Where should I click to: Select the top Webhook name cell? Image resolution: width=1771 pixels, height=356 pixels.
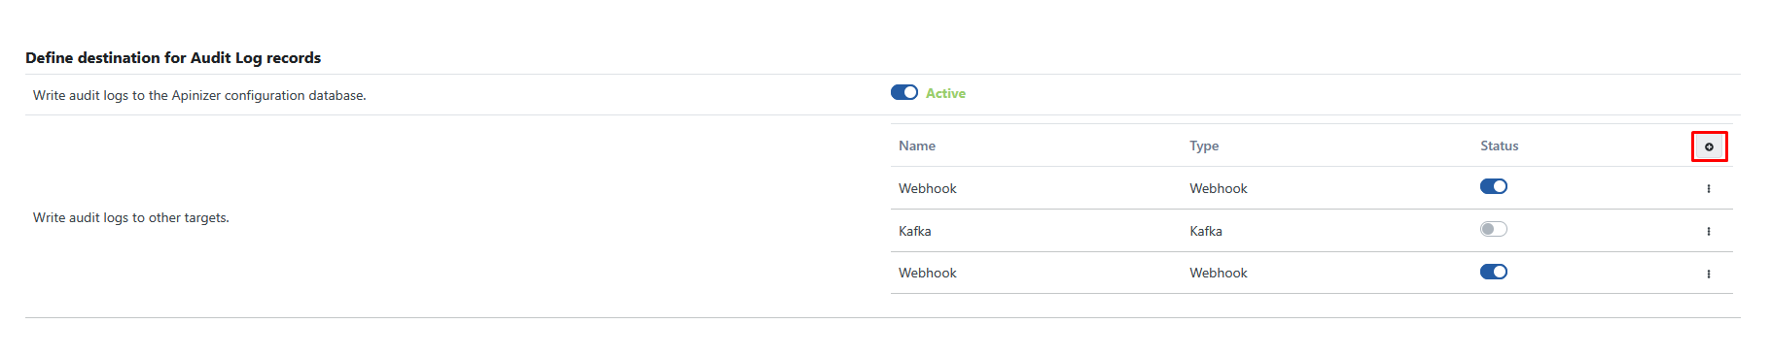coord(928,188)
